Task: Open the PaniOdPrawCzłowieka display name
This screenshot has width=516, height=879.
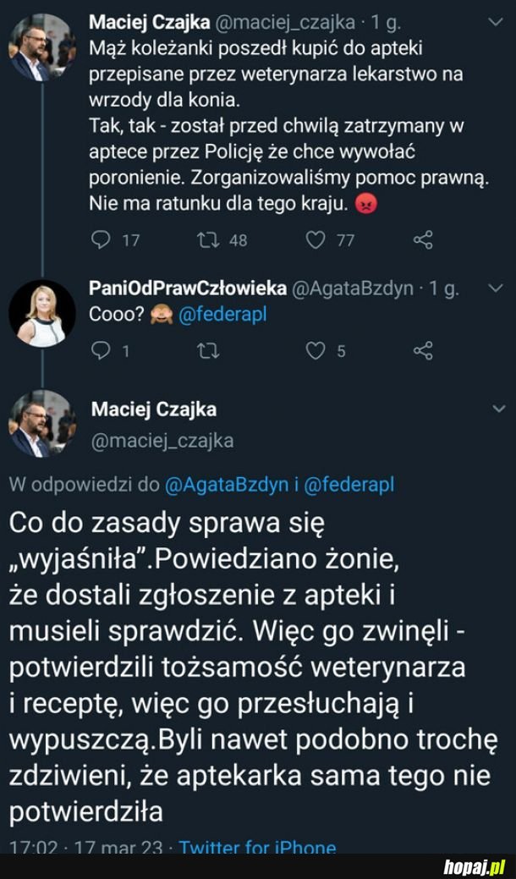Action: click(187, 288)
